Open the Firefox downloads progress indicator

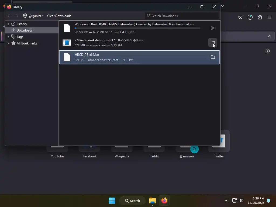(250, 17)
